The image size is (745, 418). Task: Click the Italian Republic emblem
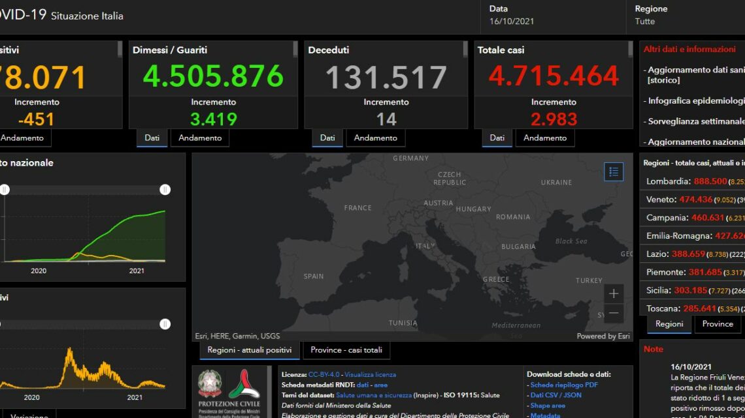tap(210, 383)
